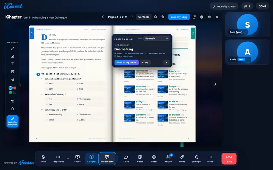Image resolution: width=273 pixels, height=170 pixels.
Task: Leave the meeting
Action: click(229, 159)
